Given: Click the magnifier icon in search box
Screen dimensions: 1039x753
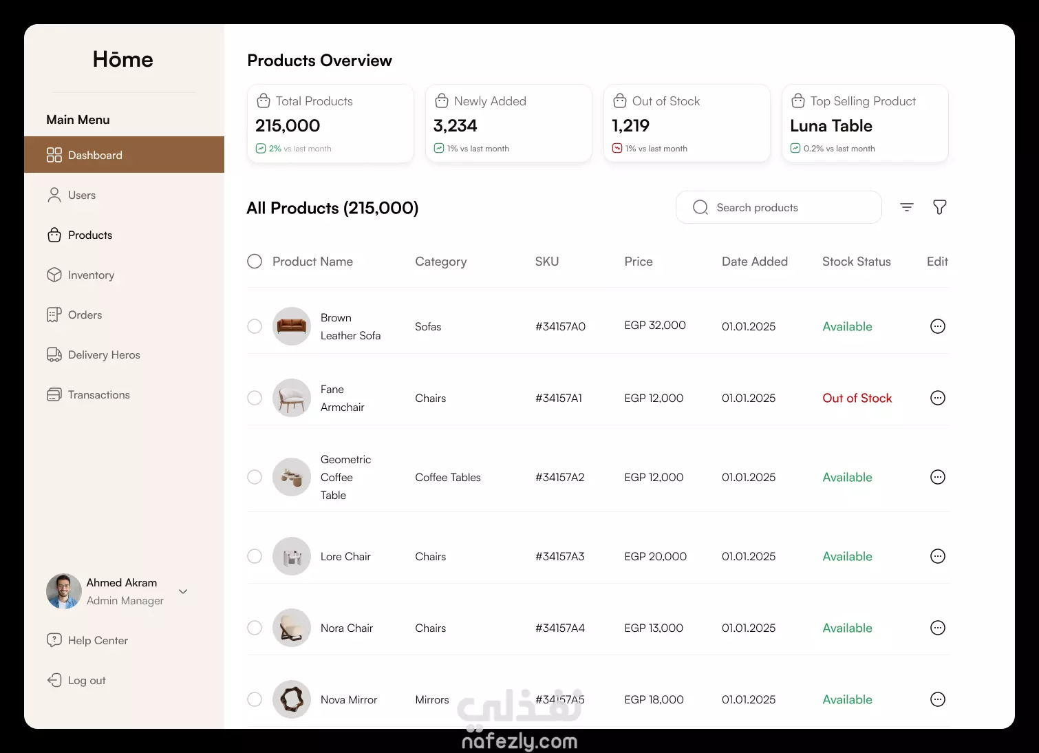Looking at the screenshot, I should coord(700,207).
